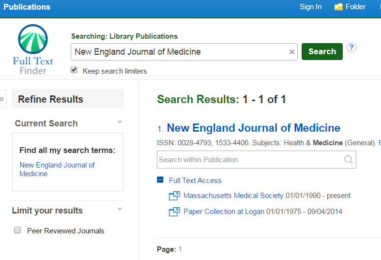Uncheck Keep search limiters checkbox

tap(74, 70)
